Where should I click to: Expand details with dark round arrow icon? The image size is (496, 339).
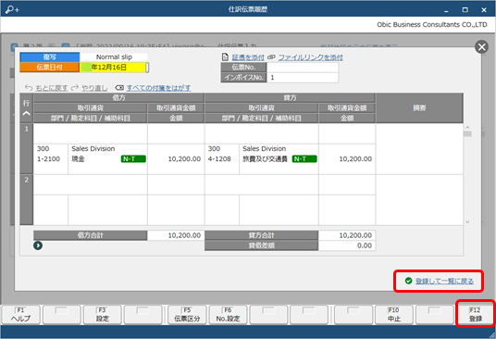coord(38,245)
